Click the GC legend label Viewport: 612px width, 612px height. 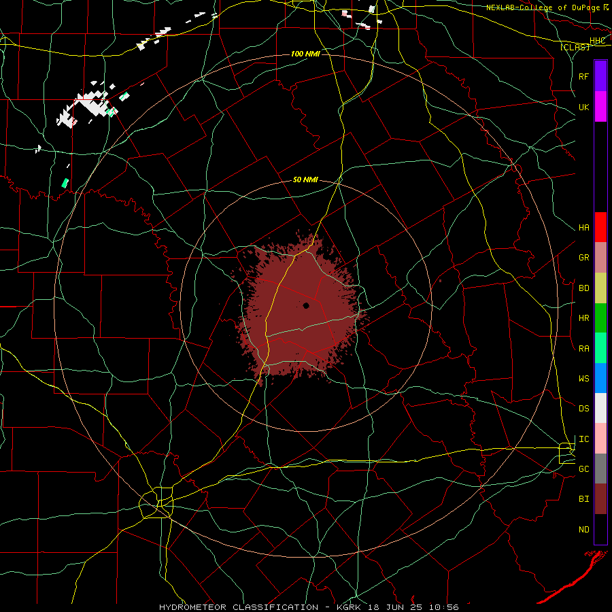(x=584, y=469)
